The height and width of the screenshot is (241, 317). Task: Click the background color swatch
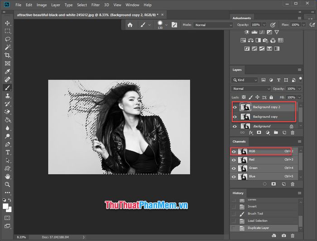pyautogui.click(x=10, y=210)
